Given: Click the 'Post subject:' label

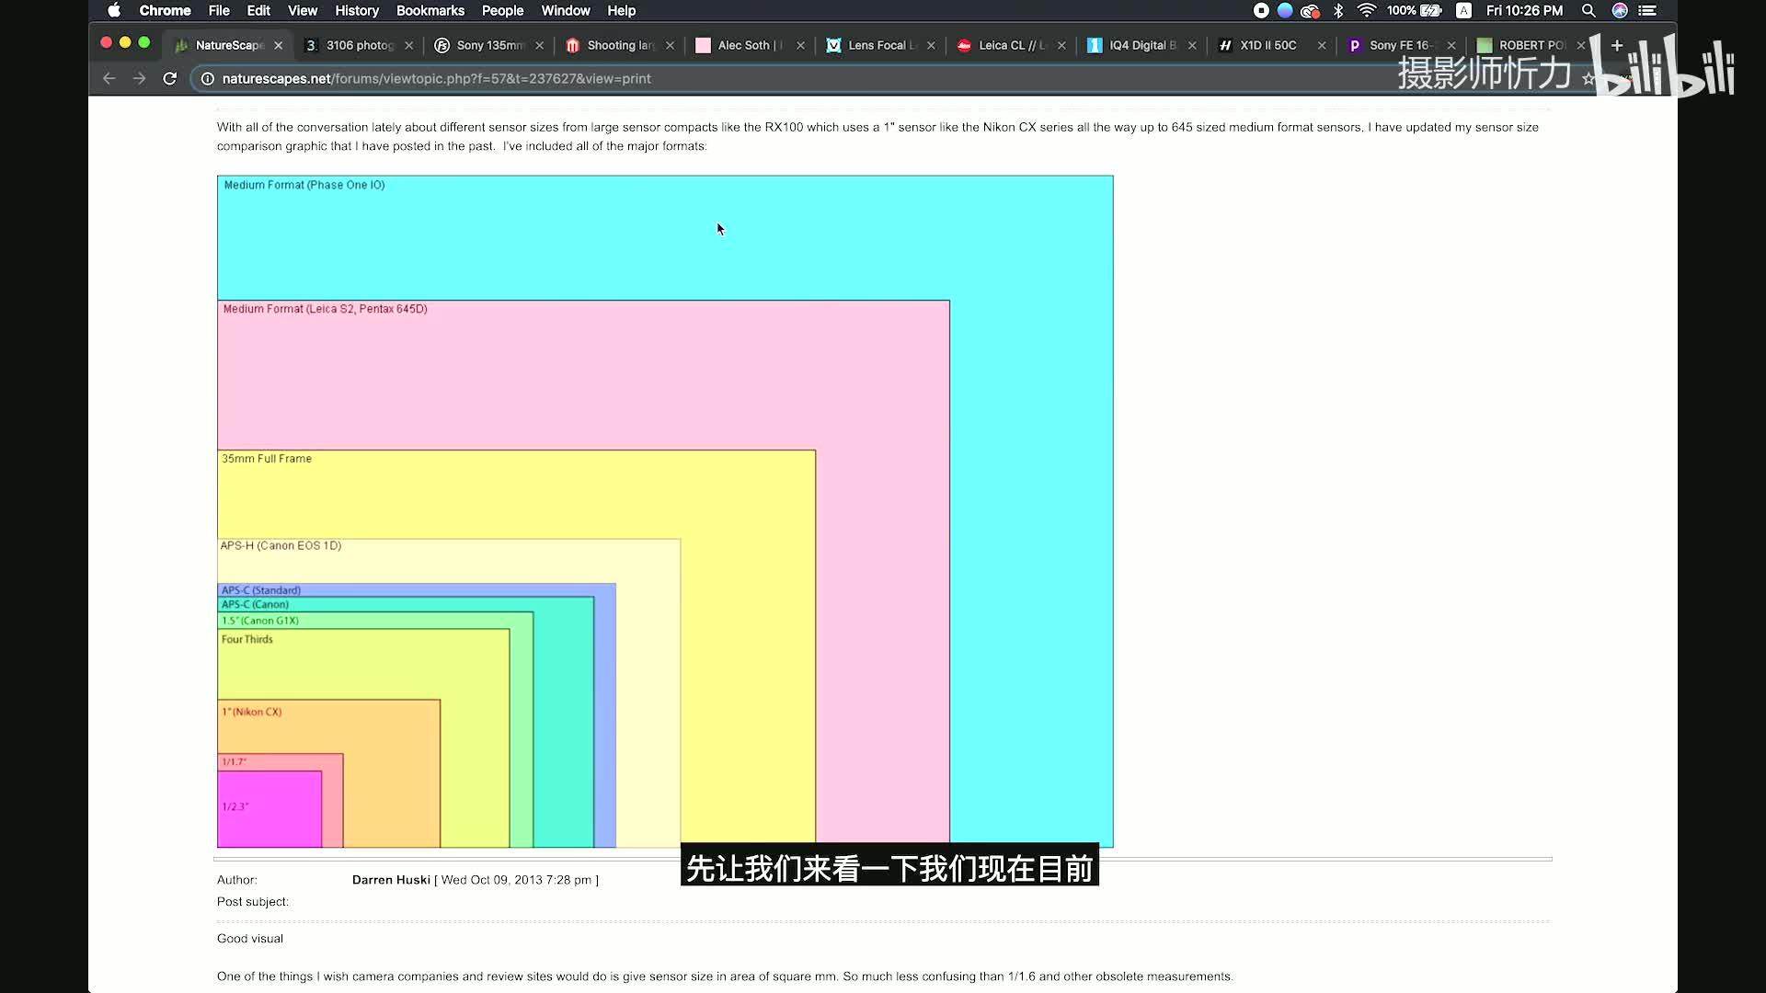Looking at the screenshot, I should tap(253, 902).
